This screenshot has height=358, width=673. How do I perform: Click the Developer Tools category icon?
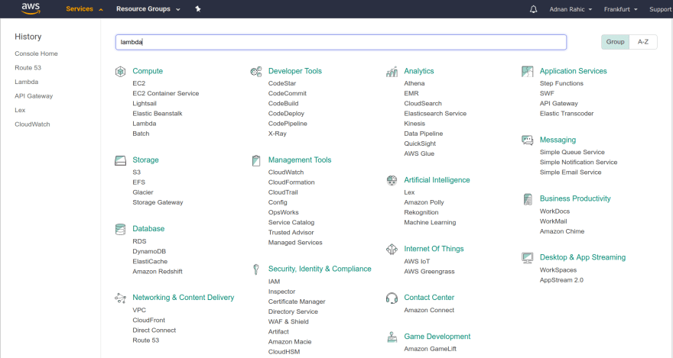point(256,71)
